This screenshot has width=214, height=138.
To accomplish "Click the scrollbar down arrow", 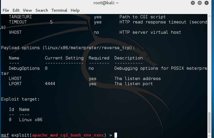I will [x=209, y=136].
